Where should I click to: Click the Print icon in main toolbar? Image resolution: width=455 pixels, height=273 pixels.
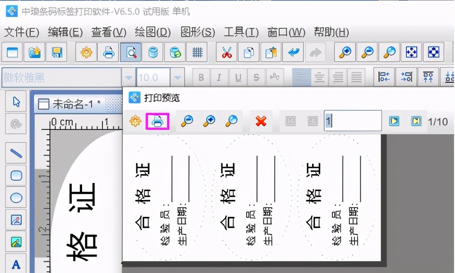109,52
